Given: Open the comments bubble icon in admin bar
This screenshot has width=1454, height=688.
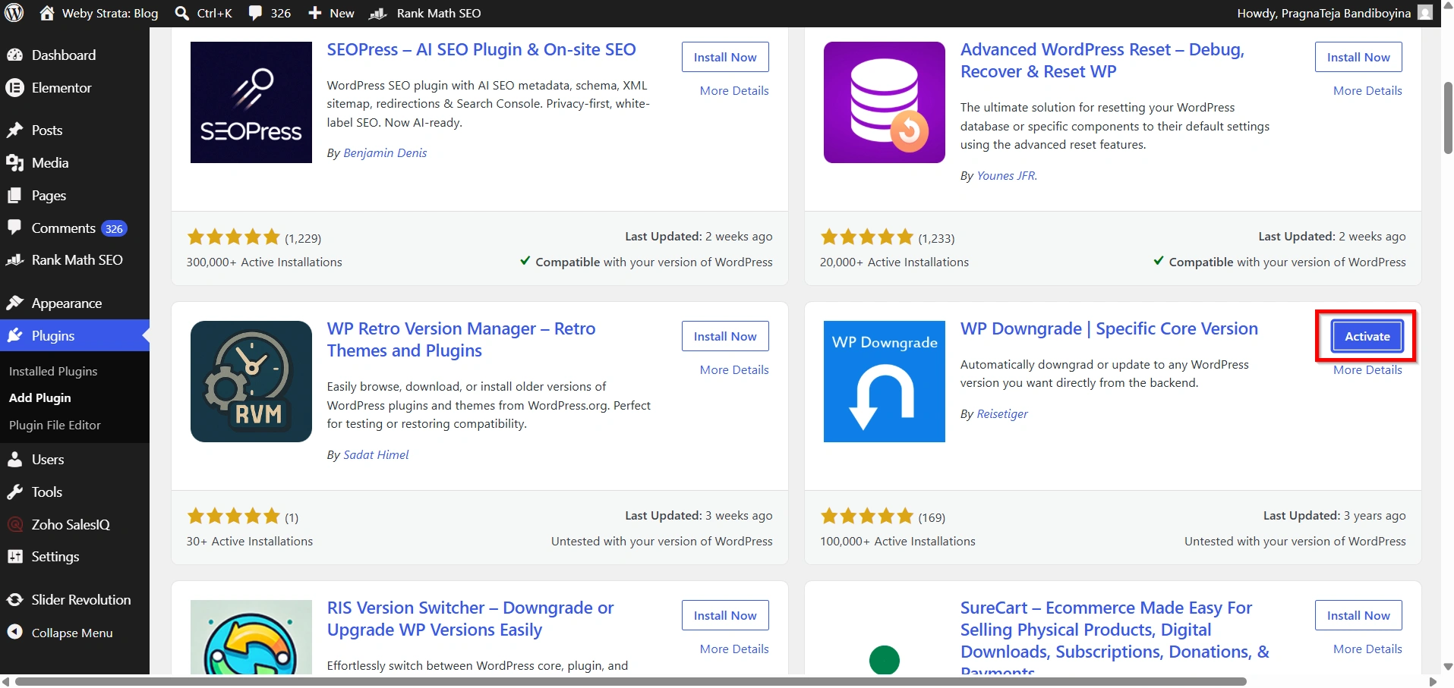Looking at the screenshot, I should pyautogui.click(x=256, y=13).
